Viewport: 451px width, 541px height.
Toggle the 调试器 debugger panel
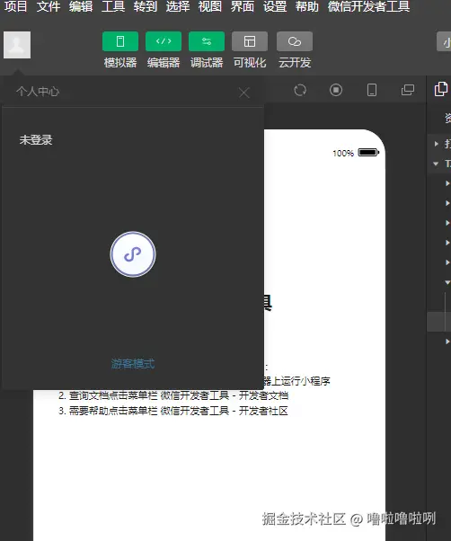point(207,41)
